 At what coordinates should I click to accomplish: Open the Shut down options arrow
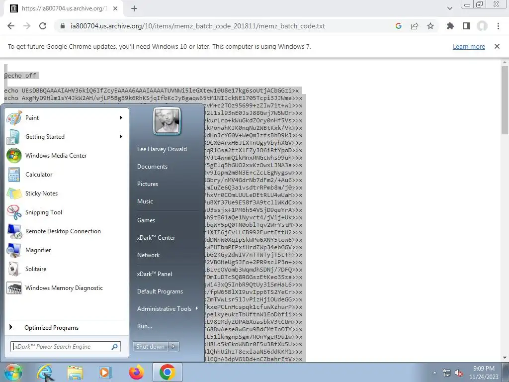tap(173, 347)
